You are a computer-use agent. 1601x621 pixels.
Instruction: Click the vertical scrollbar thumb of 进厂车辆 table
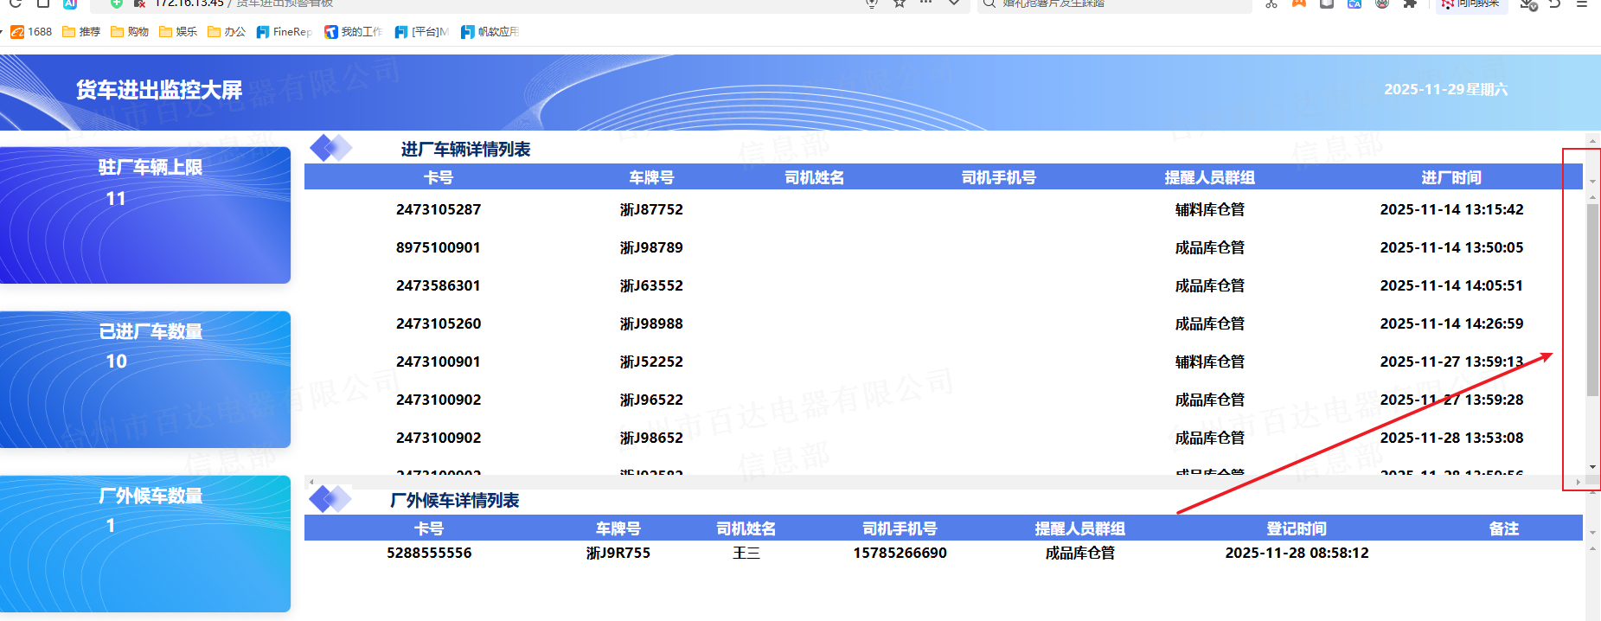coord(1592,300)
